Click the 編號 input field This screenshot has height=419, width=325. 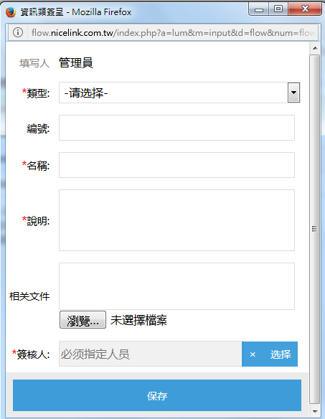(x=176, y=128)
